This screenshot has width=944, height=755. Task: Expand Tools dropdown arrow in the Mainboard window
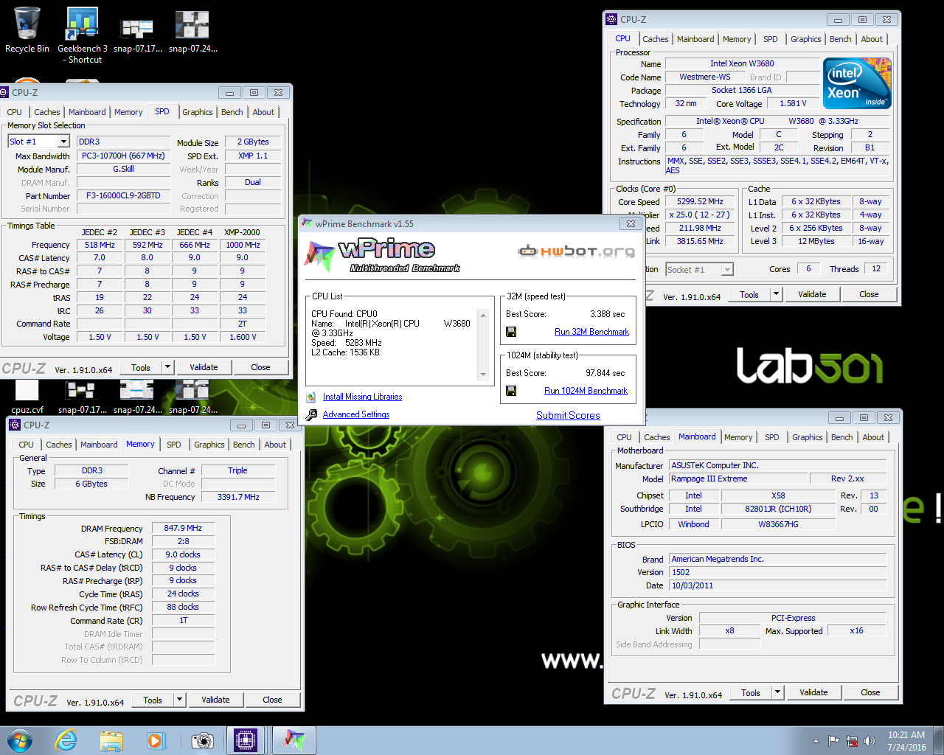(777, 692)
